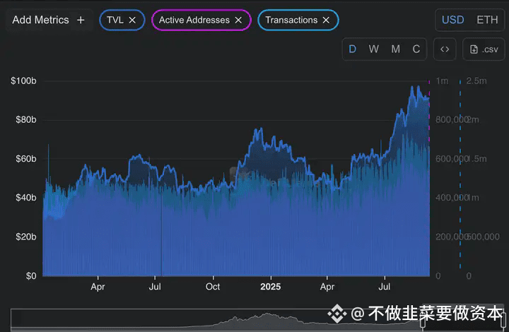The height and width of the screenshot is (332, 509).
Task: Click the 2025 label on time axis
Action: point(270,287)
